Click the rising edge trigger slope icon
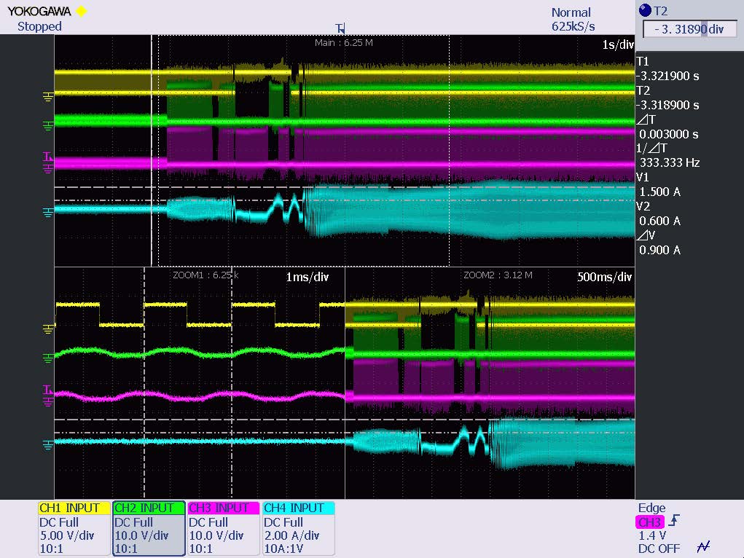Image resolution: width=744 pixels, height=558 pixels. coord(674,521)
